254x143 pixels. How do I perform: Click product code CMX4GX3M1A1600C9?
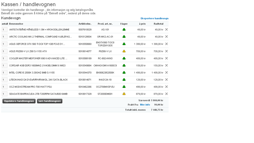tap(105, 65)
